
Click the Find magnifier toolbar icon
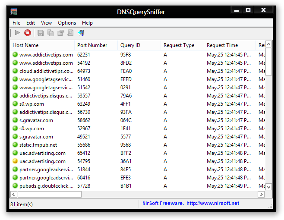click(x=70, y=33)
